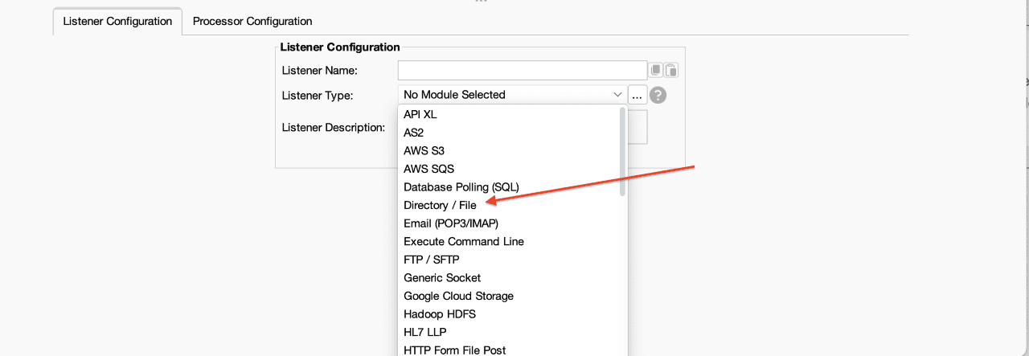Paste into listener name with the clipboard icon
Screen dimensions: 1029x356
(671, 71)
